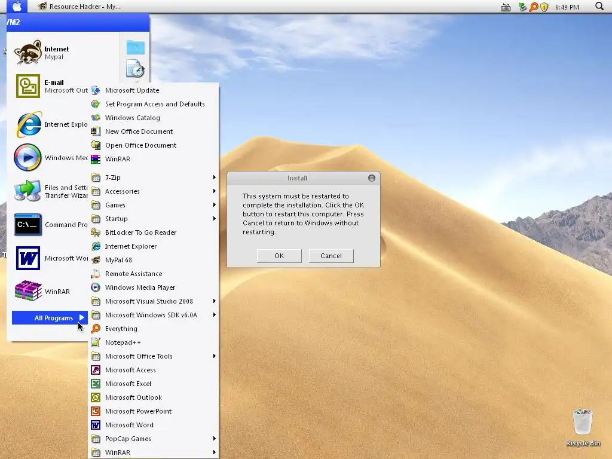Viewport: 612px width, 459px height.
Task: Click the security shield tray icon
Action: (x=544, y=7)
